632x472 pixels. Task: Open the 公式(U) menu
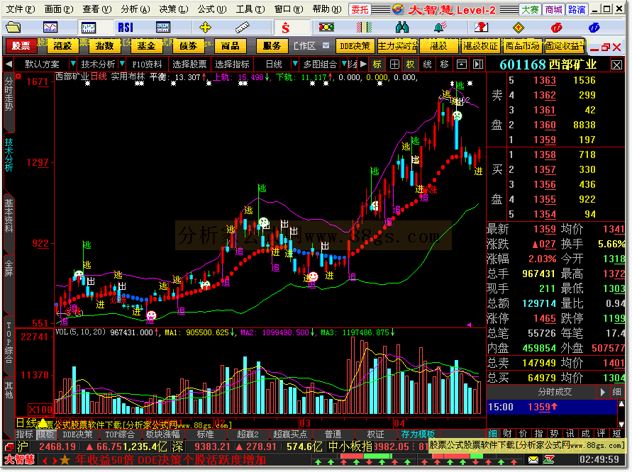(212, 9)
